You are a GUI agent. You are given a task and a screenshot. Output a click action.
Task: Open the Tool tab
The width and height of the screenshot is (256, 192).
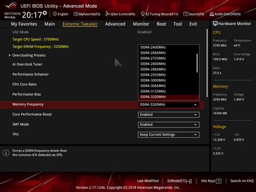click(x=178, y=24)
